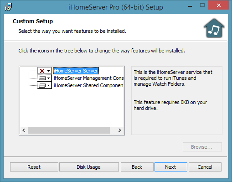The height and width of the screenshot is (182, 232).
Task: Click the hard drive icon for Shared Components
Action: click(x=42, y=85)
